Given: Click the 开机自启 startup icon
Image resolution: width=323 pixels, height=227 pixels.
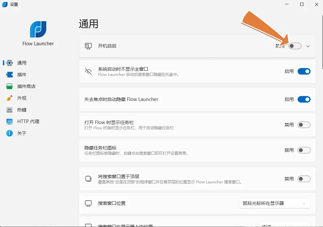Looking at the screenshot, I should 88,46.
